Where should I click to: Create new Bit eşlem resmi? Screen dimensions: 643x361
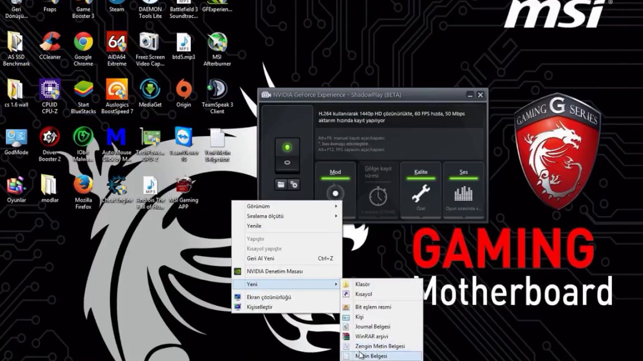382,307
